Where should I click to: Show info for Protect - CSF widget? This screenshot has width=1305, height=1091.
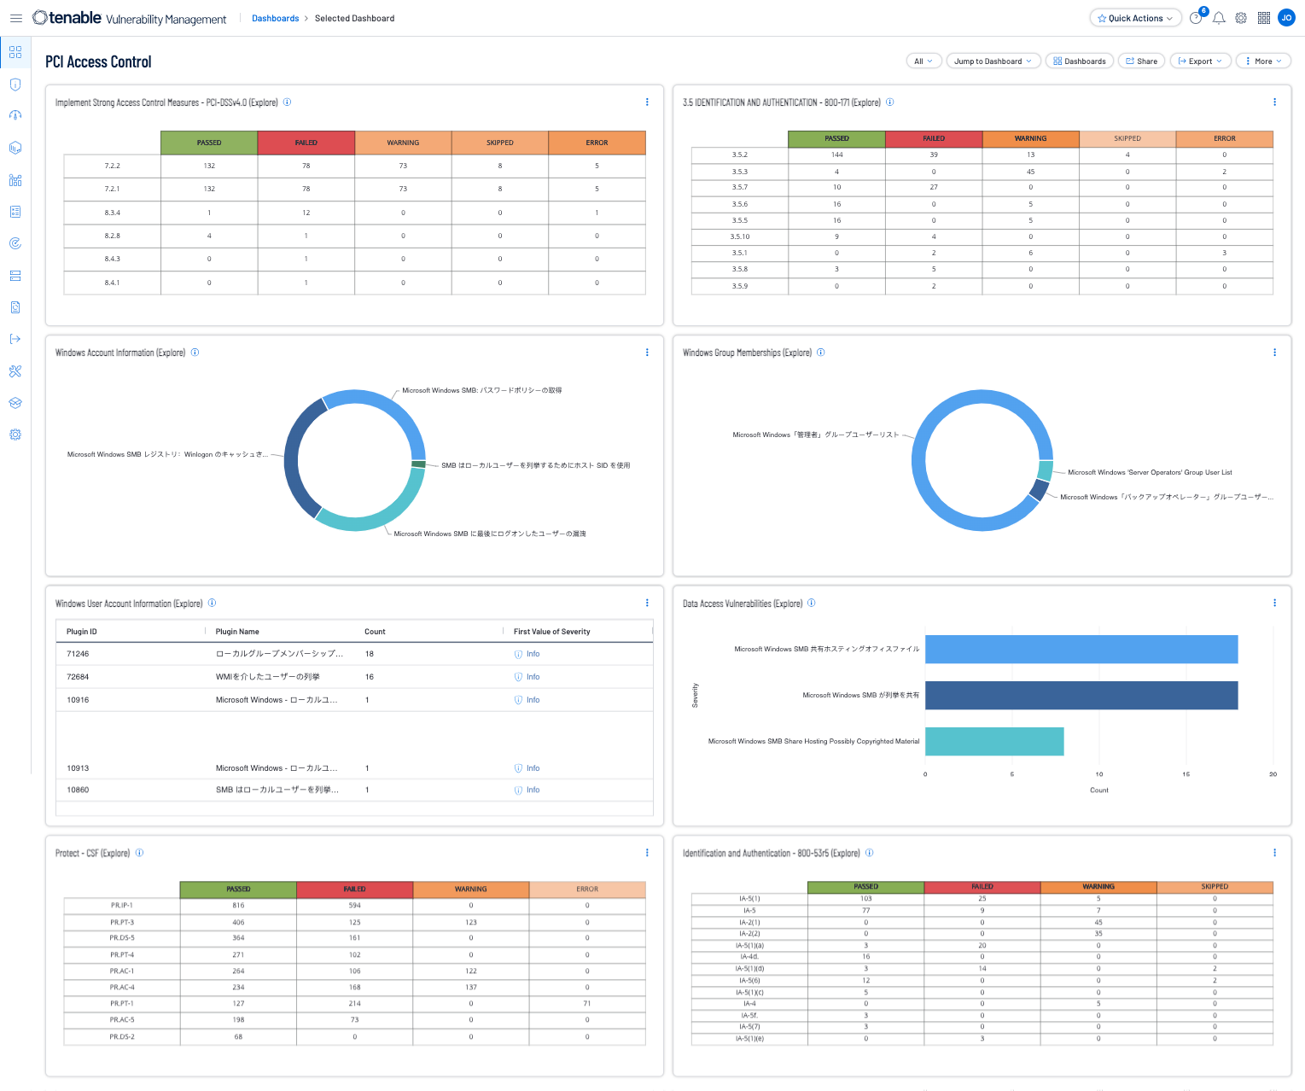139,853
